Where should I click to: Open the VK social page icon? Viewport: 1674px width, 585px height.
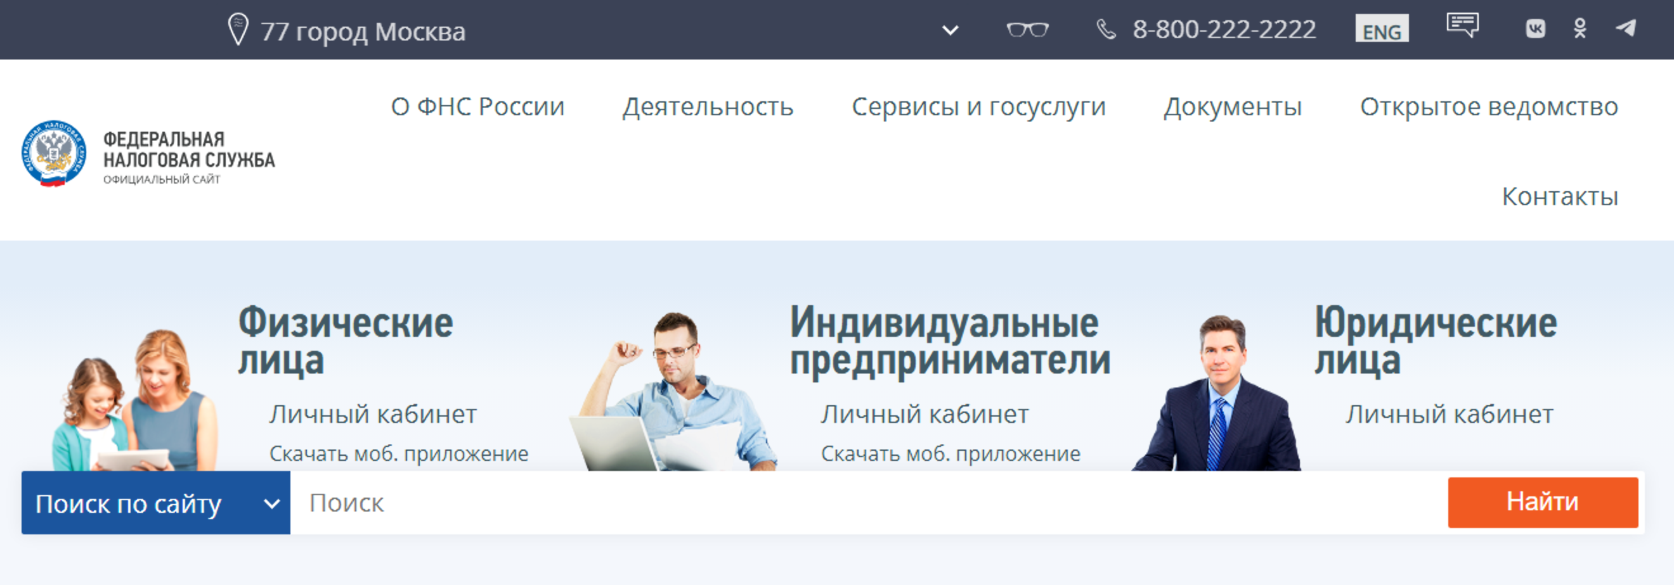pos(1536,28)
